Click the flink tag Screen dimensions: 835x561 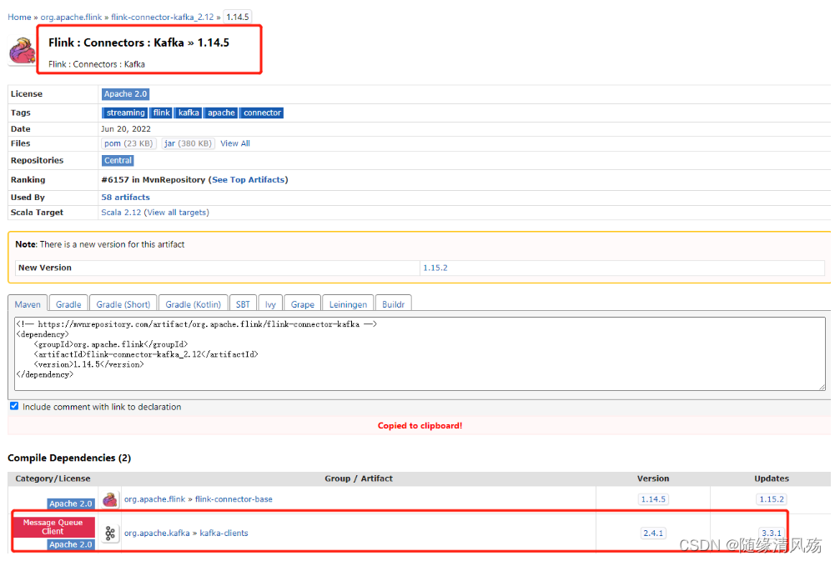(x=161, y=113)
